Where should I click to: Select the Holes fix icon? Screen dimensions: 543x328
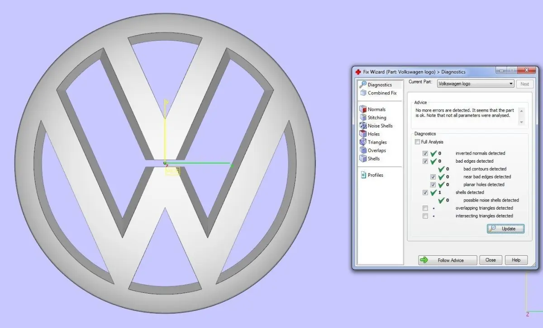pyautogui.click(x=363, y=134)
